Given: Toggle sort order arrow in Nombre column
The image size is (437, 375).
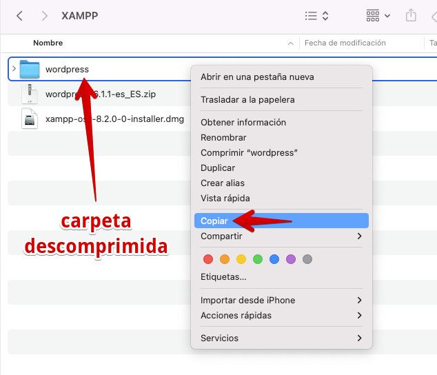Looking at the screenshot, I should [x=290, y=43].
